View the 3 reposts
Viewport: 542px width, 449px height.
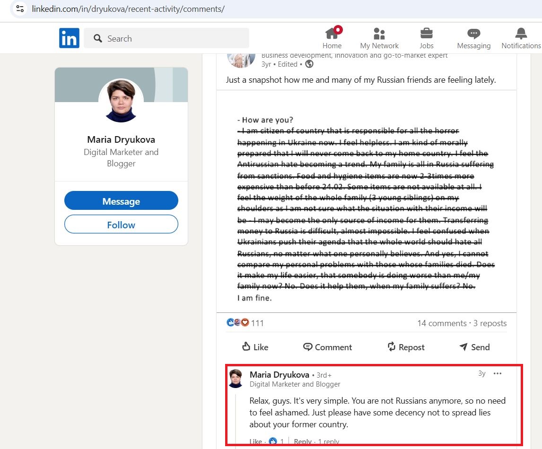[490, 323]
